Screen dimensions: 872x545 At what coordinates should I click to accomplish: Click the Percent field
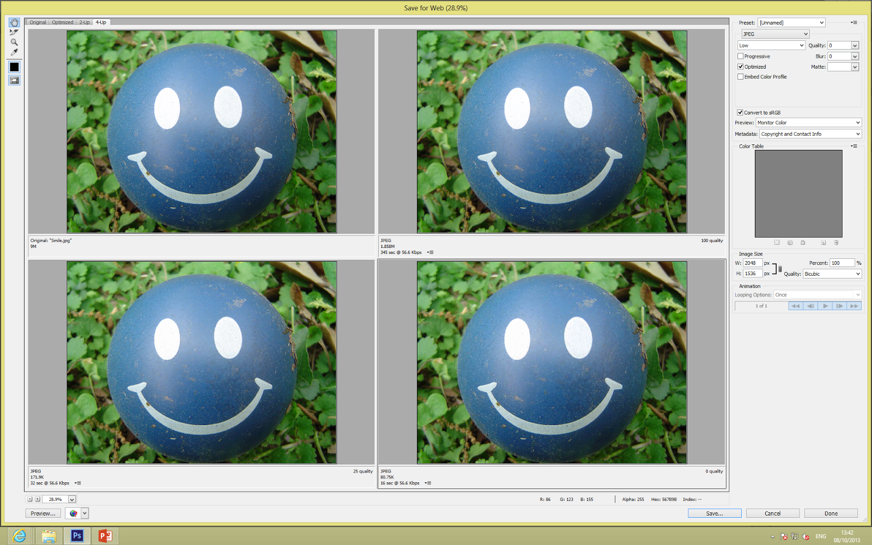pos(843,263)
